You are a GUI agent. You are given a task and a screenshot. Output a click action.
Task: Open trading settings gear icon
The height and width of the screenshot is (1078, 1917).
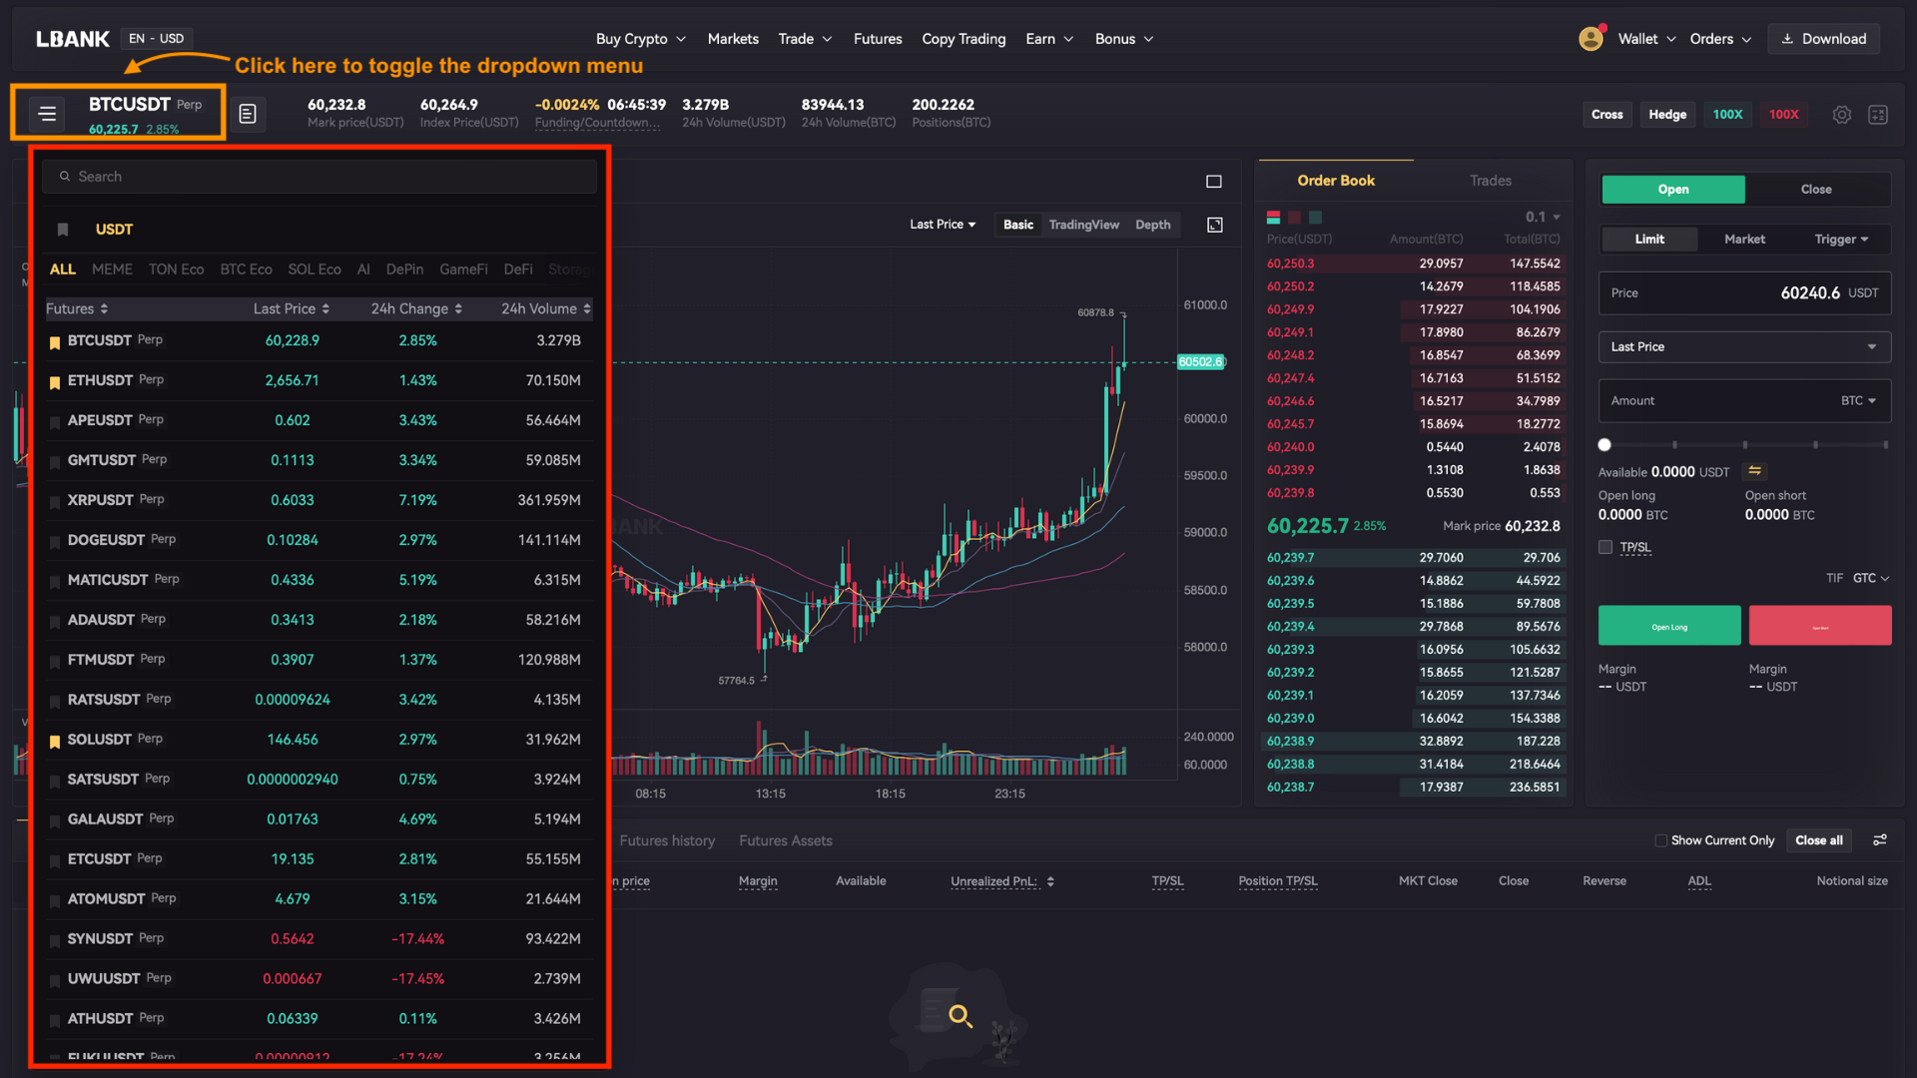pyautogui.click(x=1842, y=115)
